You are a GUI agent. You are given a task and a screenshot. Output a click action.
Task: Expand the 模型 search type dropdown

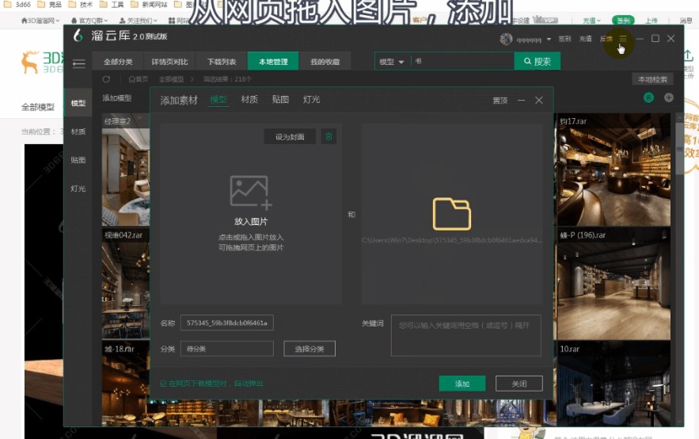point(391,62)
